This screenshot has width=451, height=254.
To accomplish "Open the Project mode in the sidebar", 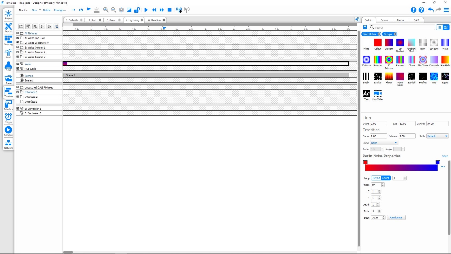I will (x=9, y=15).
